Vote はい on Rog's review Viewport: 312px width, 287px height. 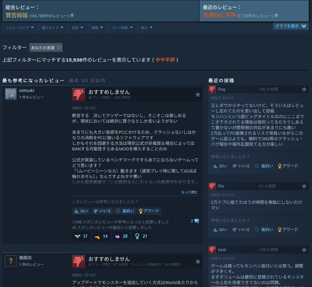tap(220, 166)
